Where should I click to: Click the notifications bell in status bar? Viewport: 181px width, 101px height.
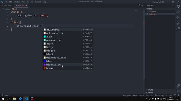[x=178, y=95]
